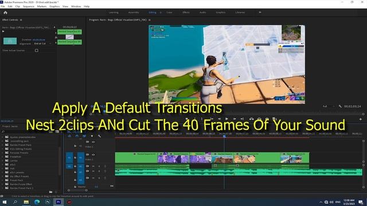Click the Master track go-to-end icon

coord(112,186)
